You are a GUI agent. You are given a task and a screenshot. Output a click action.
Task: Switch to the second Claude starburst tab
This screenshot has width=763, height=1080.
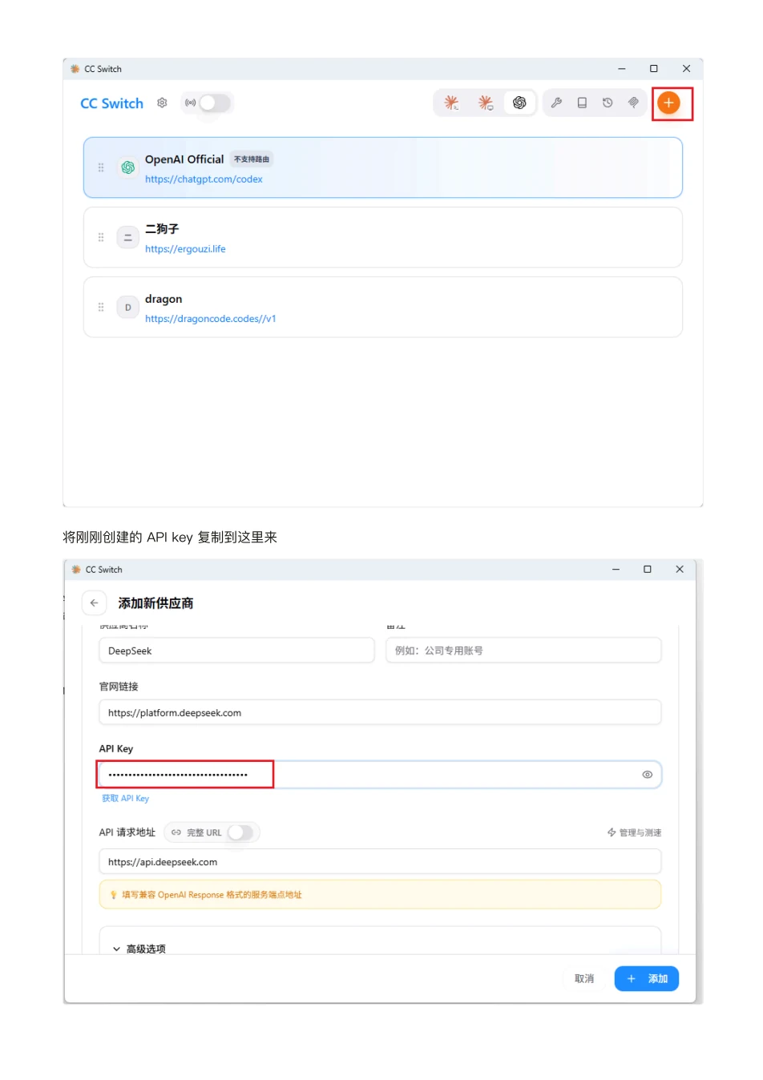pyautogui.click(x=486, y=103)
